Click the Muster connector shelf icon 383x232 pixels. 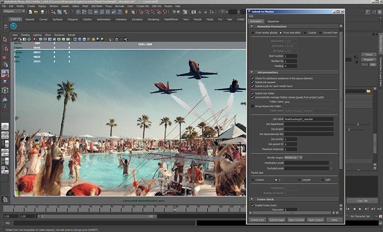coord(13,26)
